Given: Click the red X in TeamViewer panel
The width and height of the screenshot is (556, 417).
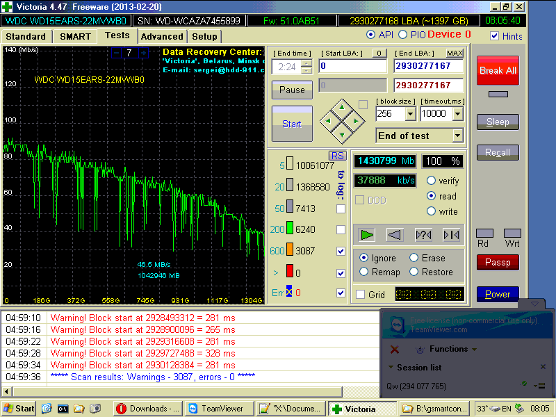Looking at the screenshot, I should 394,350.
